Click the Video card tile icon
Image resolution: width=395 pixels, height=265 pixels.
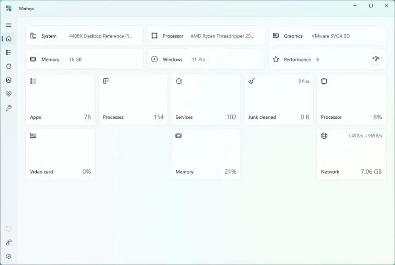(x=33, y=136)
